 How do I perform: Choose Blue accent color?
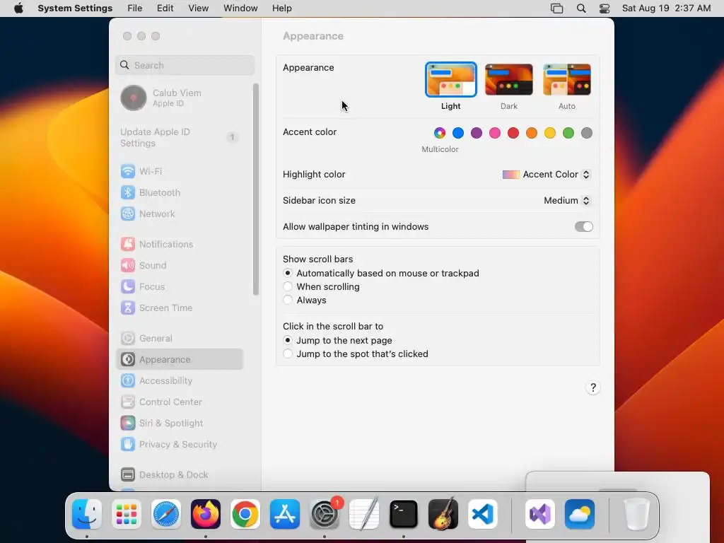pyautogui.click(x=458, y=133)
